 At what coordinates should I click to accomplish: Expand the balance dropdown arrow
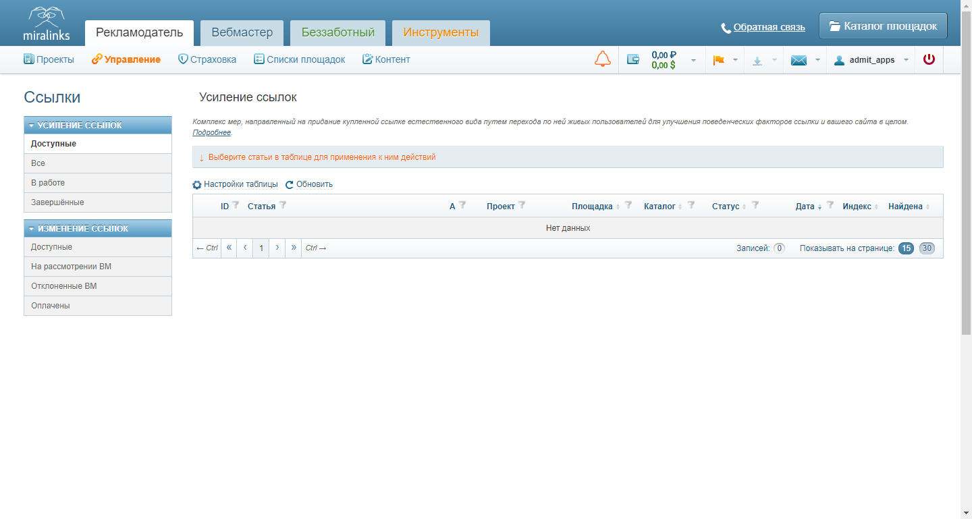click(693, 60)
